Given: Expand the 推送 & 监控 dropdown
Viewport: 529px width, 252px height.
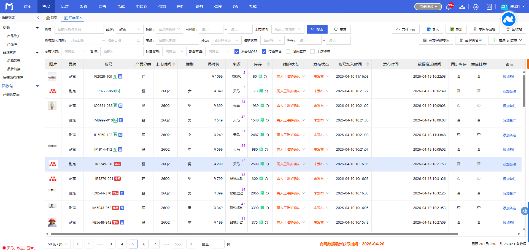Looking at the screenshot, I should [x=507, y=40].
